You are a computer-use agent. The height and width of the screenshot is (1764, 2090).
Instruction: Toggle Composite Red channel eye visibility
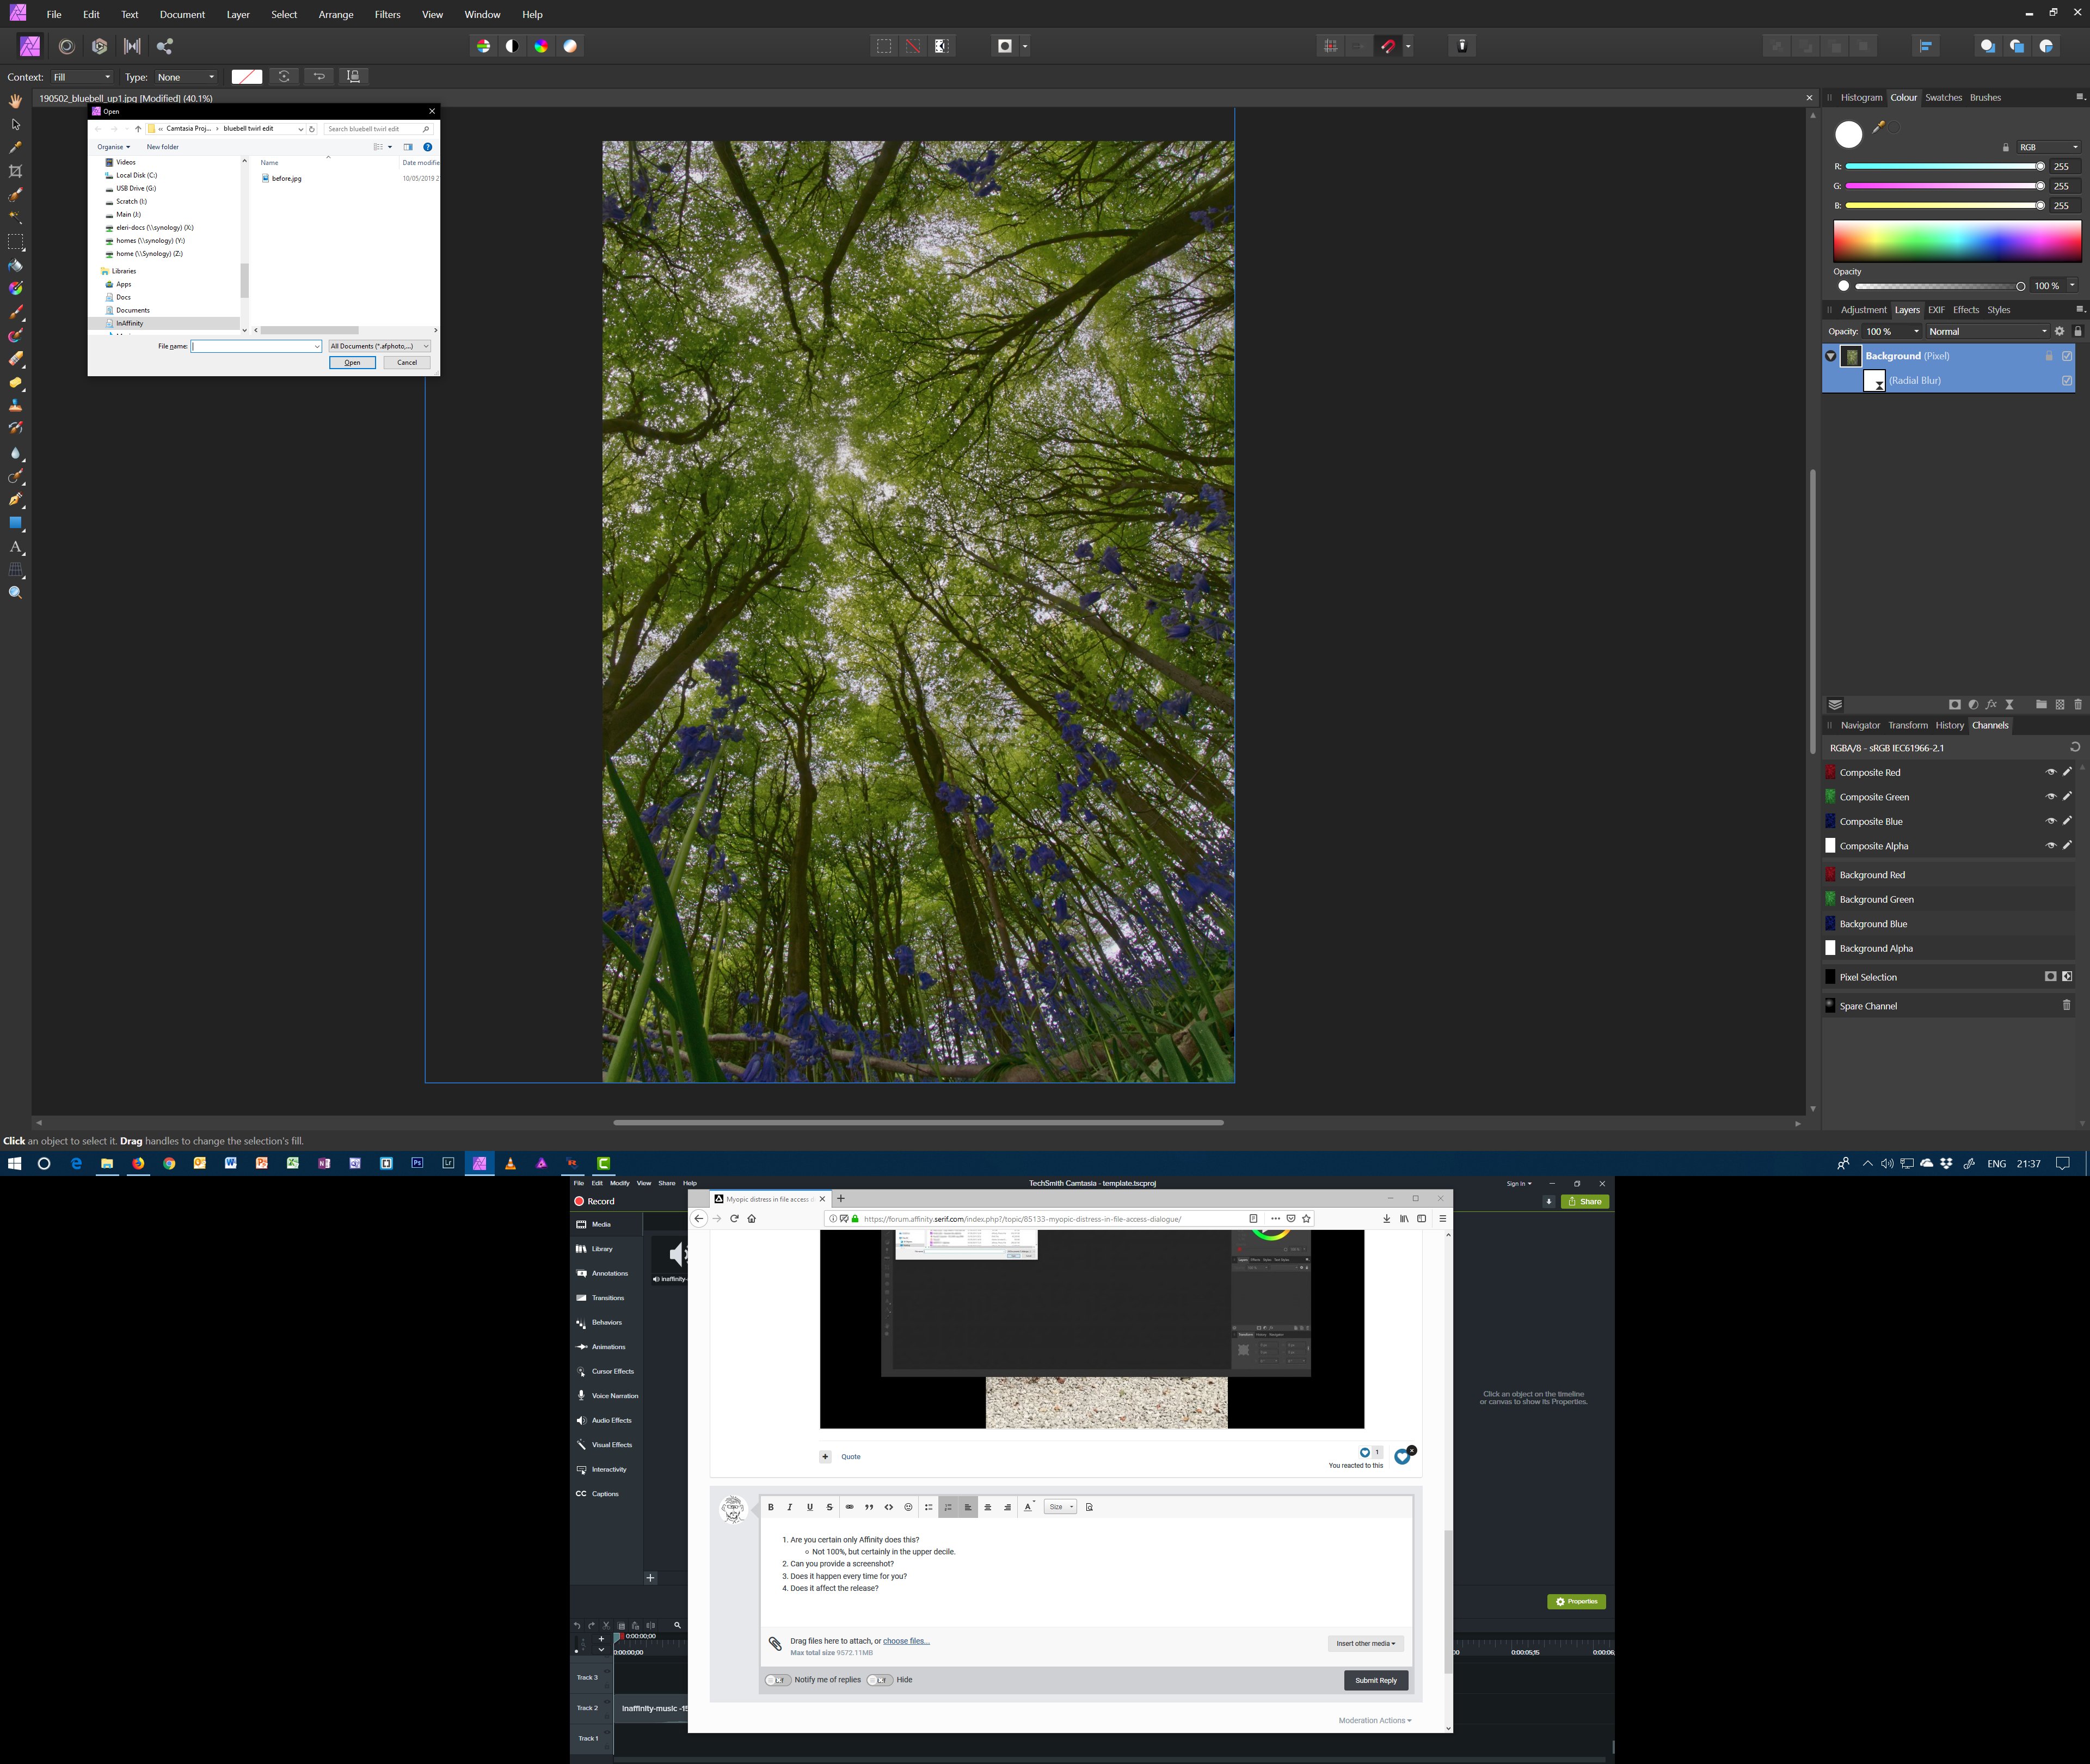point(2050,773)
